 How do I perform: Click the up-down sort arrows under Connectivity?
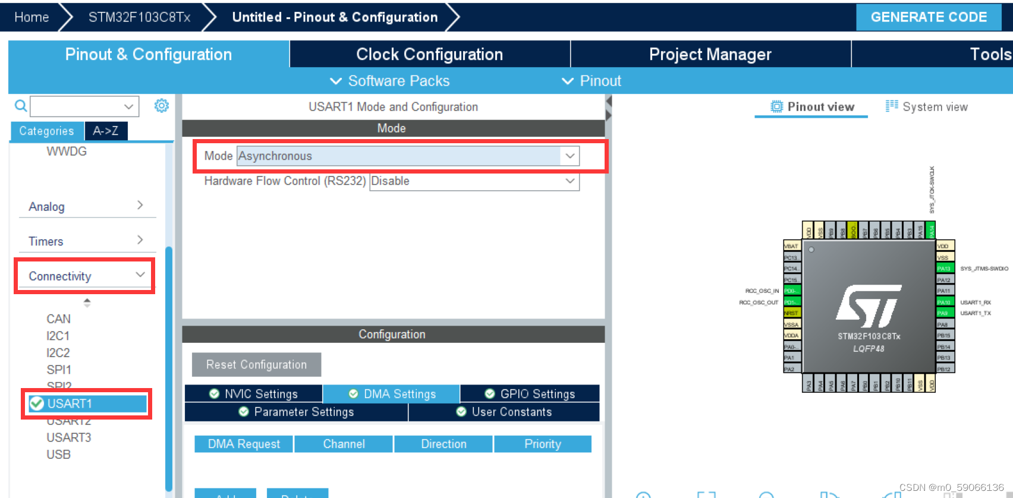click(87, 302)
